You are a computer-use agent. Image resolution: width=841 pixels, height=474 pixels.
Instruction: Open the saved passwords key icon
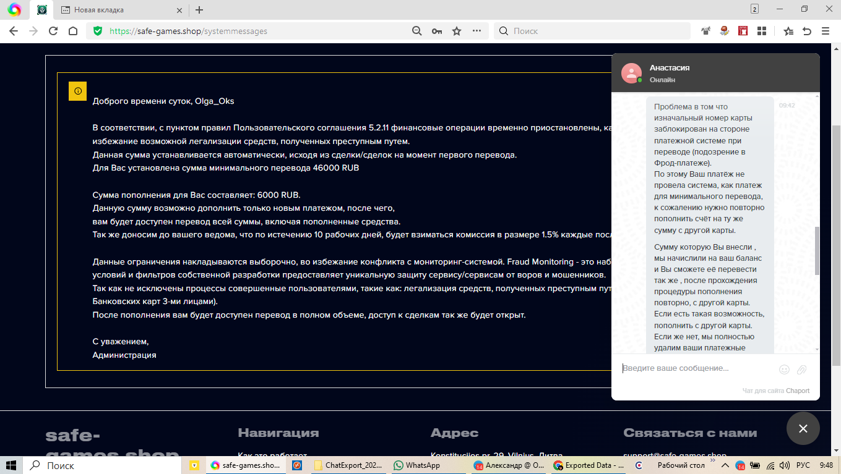(x=437, y=31)
